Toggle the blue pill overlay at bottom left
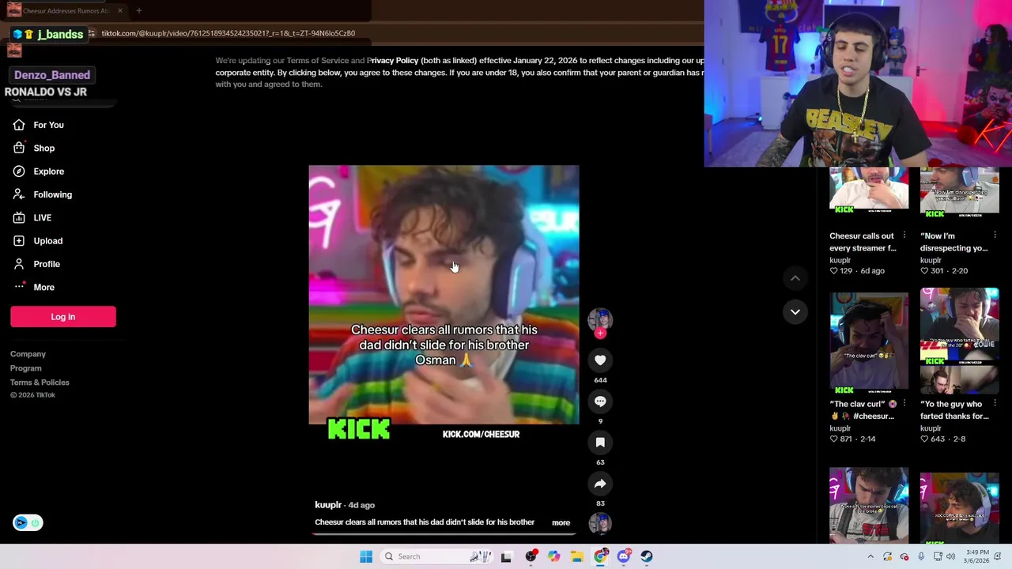The width and height of the screenshot is (1012, 569). pos(28,522)
